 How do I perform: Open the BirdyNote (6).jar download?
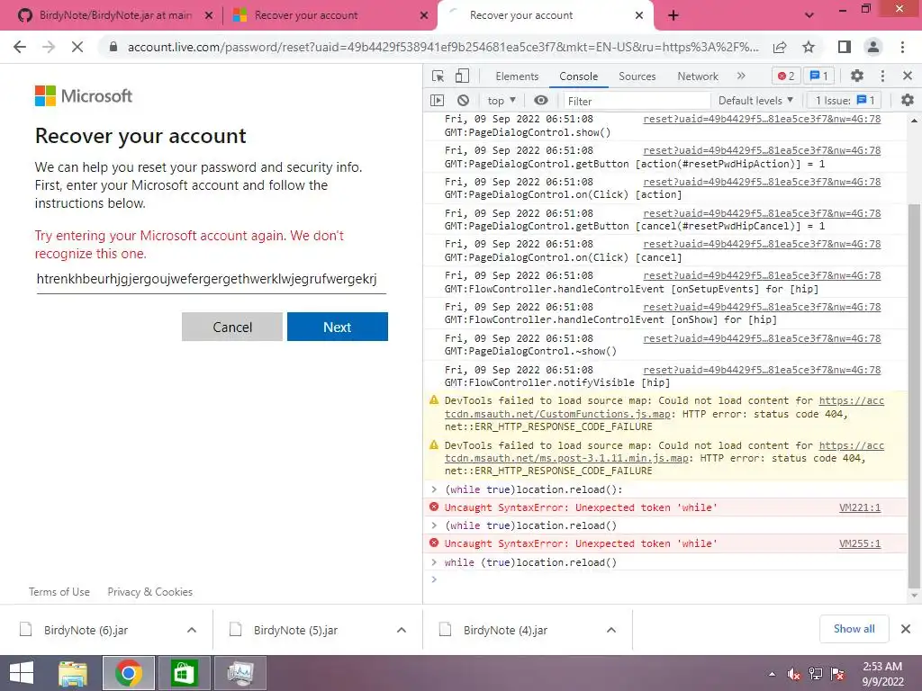[86, 630]
